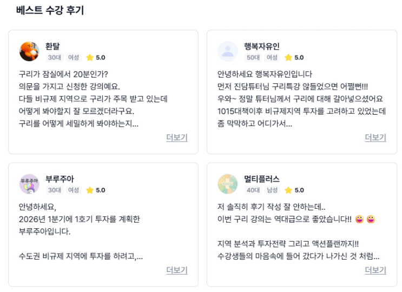This screenshot has width=402, height=292.
Task: Click the 부루주아 reviewer name
Action: 60,178
